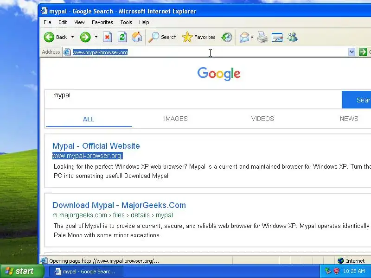This screenshot has width=371, height=278.
Task: Click the blue Search button
Action: click(356, 100)
